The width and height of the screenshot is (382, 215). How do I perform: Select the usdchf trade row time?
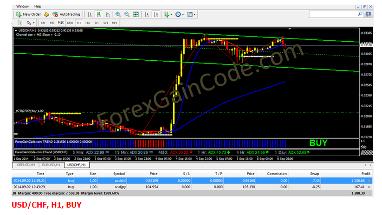[x=29, y=181]
